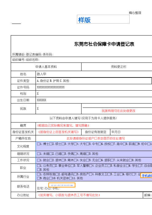152x215 pixels.
Task: Check the 未婚 checkbox
Action: tap(38, 154)
